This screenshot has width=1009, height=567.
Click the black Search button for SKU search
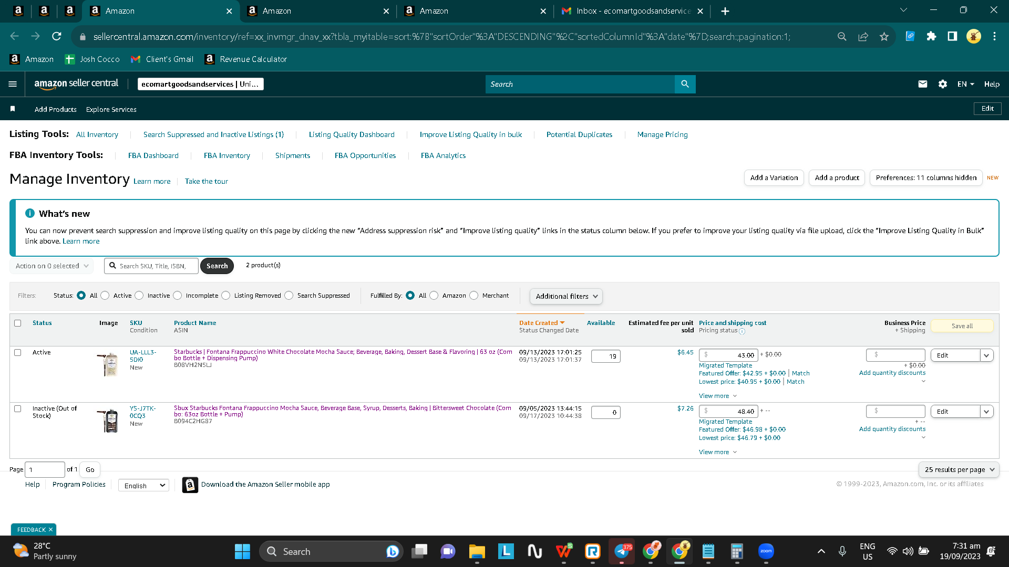pyautogui.click(x=217, y=266)
